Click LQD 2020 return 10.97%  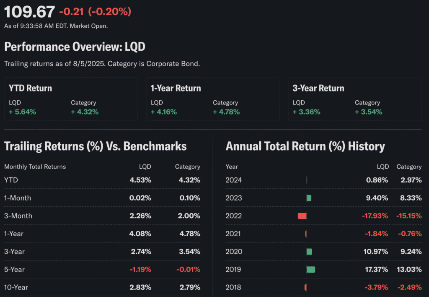(376, 252)
